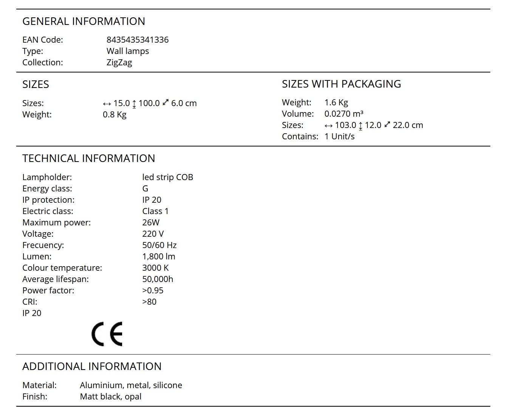Click the depth arrow icon before 22.0 cm
The image size is (516, 407).
click(387, 124)
